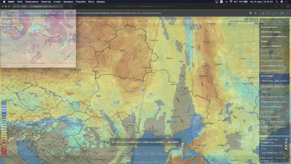Open the Розробка menu

click(80, 2)
